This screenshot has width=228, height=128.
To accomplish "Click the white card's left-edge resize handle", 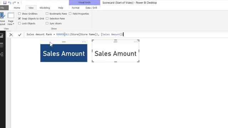I will 92,51.
